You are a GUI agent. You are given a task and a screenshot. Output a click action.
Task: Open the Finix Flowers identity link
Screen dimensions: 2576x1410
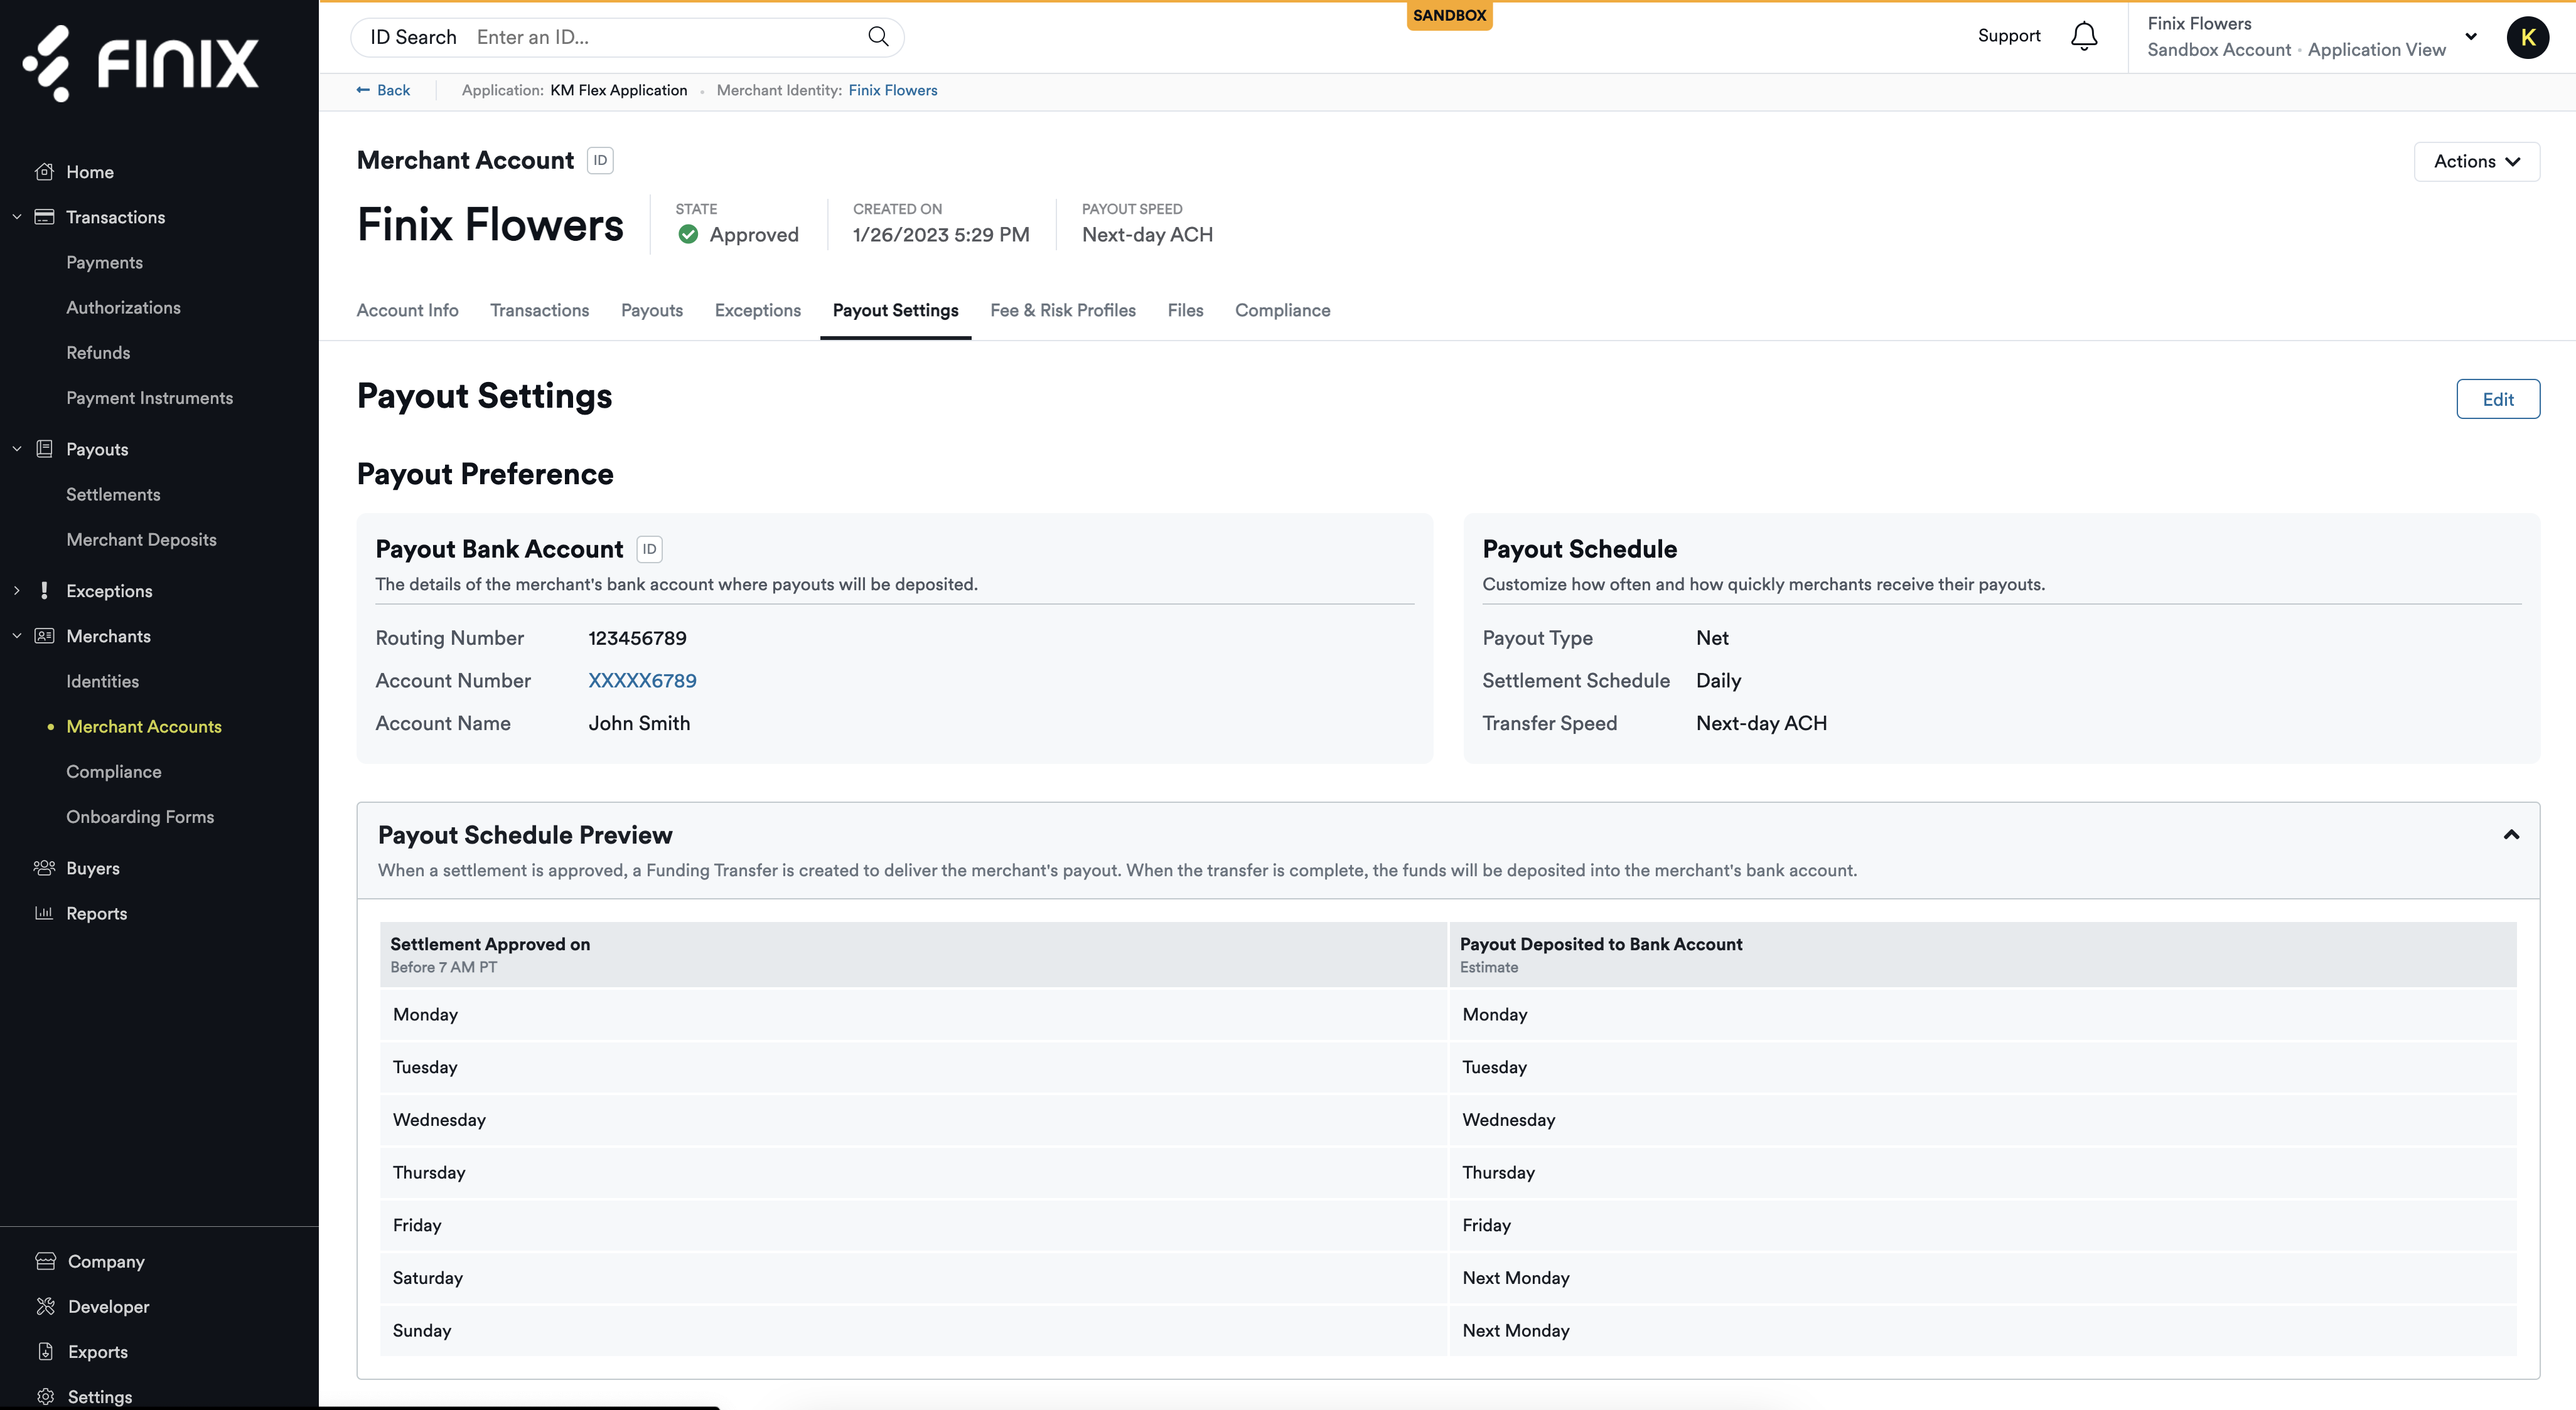(x=892, y=90)
